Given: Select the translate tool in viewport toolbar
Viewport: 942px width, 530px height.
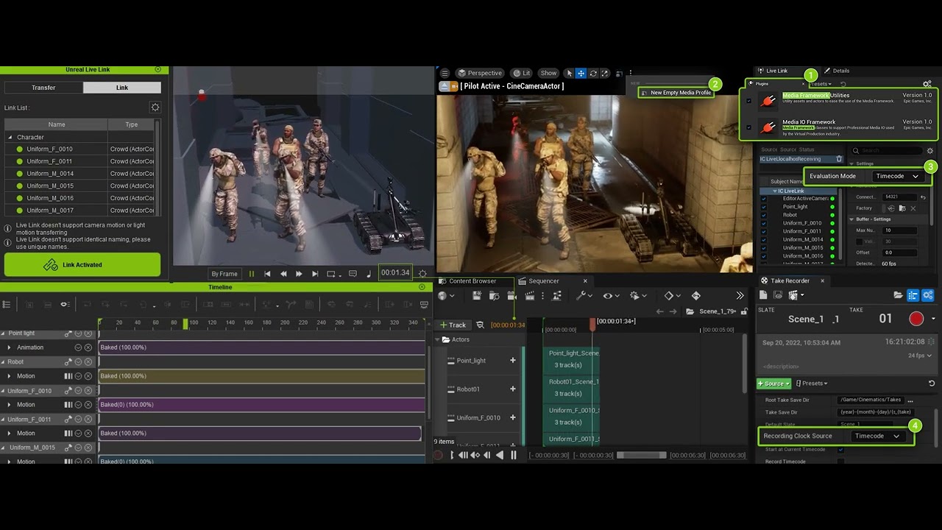Looking at the screenshot, I should click(x=581, y=73).
